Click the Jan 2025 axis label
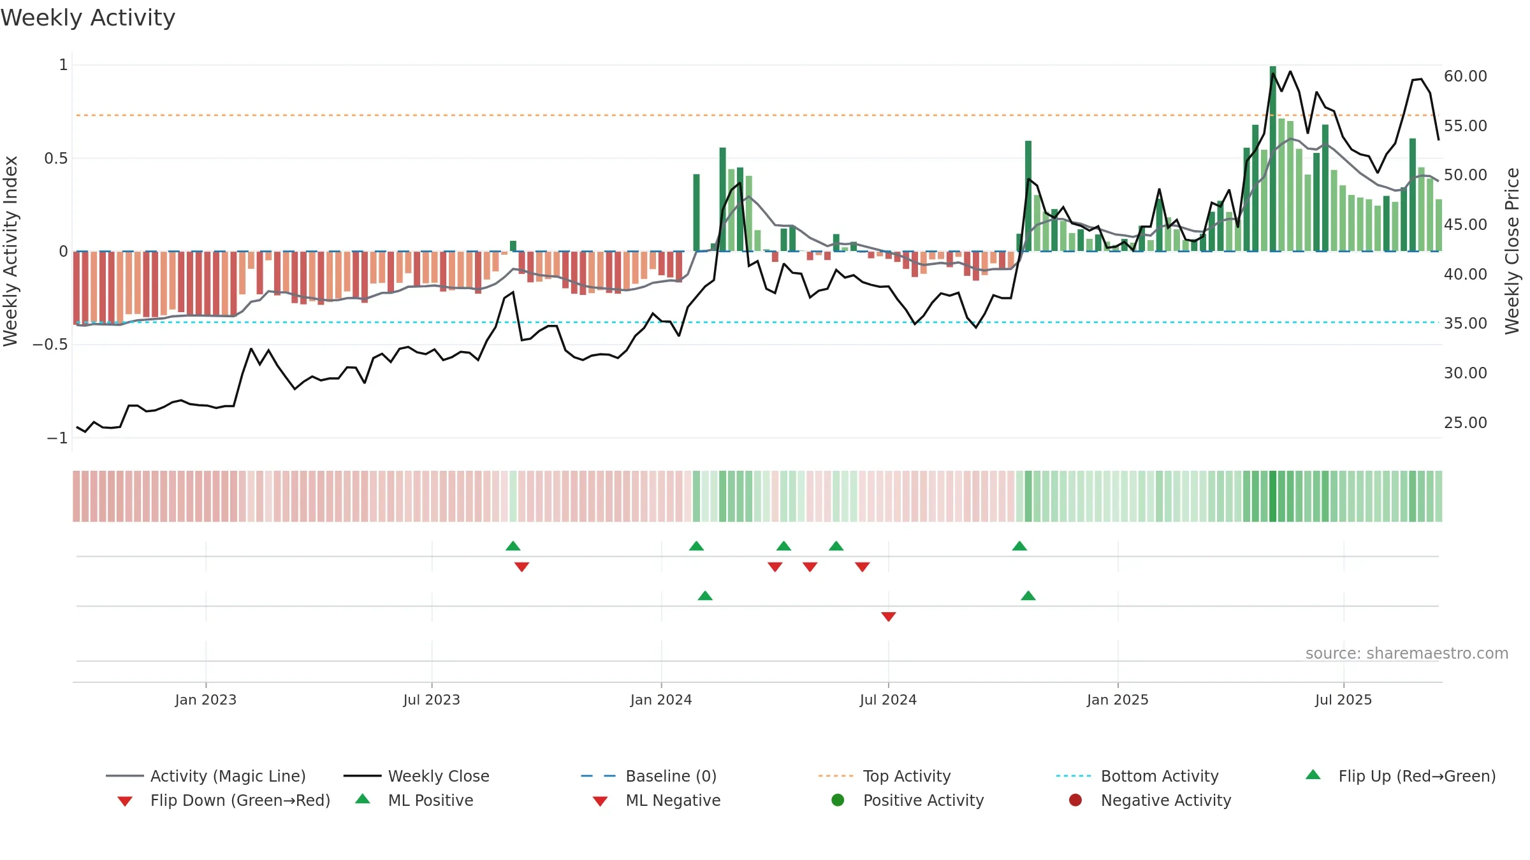The image size is (1530, 860). tap(1118, 699)
